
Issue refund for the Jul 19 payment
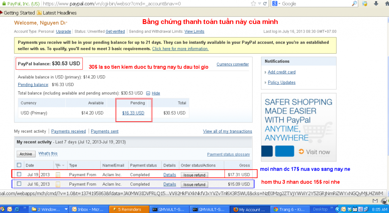194,175
